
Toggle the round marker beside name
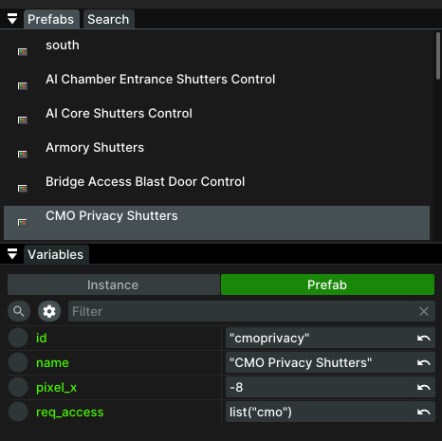(x=18, y=362)
